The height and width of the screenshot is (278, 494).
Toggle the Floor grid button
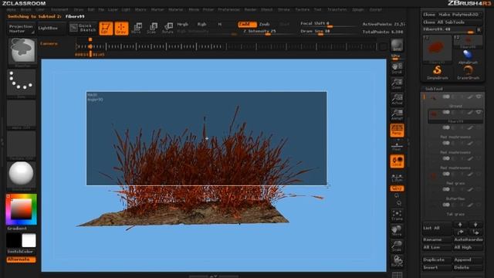pos(397,146)
